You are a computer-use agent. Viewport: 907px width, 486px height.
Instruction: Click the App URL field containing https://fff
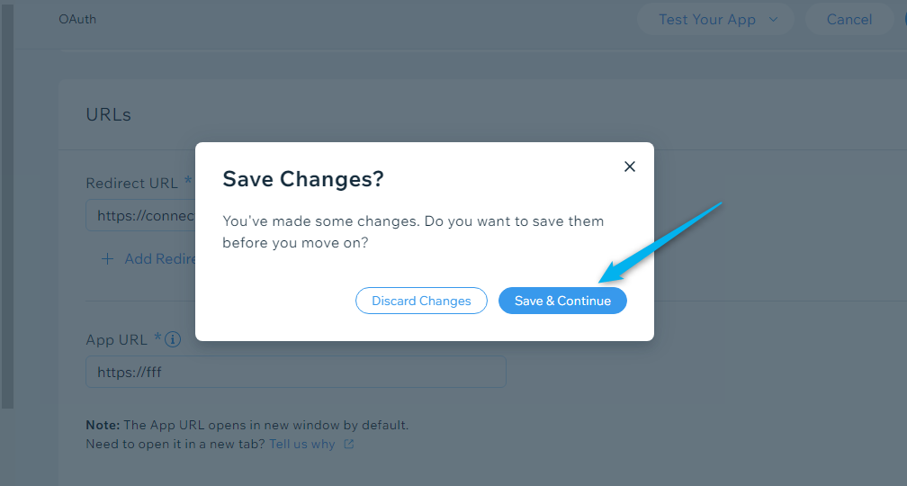tap(296, 372)
